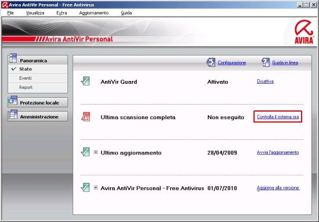The height and width of the screenshot is (222, 319).
Task: Maximize the Avira window
Action: [x=307, y=5]
